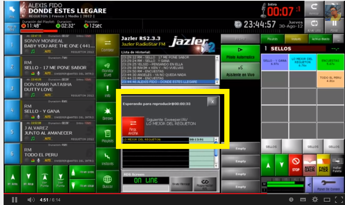
Task: Open the Breaks panel button
Action: (108, 113)
